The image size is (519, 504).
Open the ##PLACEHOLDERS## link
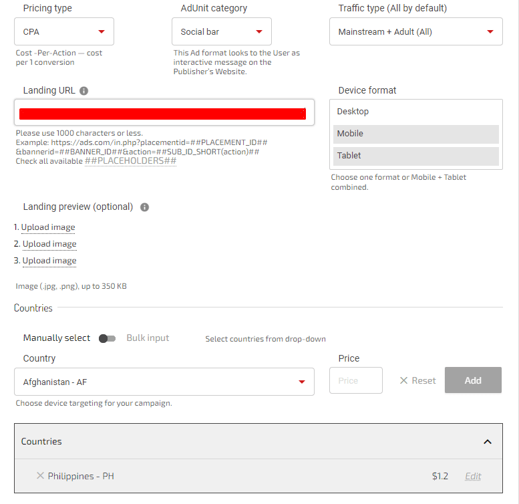pos(130,161)
